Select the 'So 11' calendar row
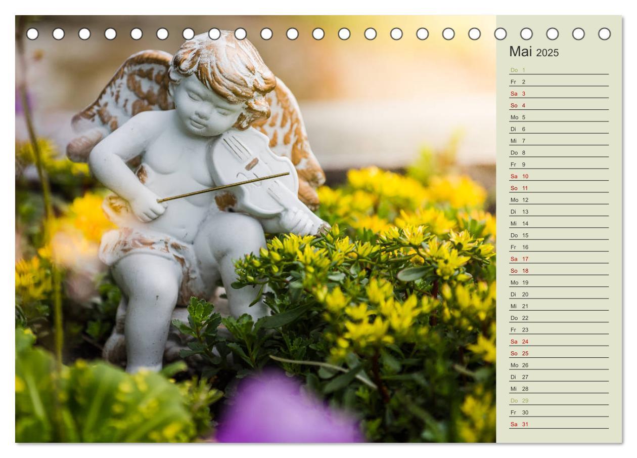 559,188
